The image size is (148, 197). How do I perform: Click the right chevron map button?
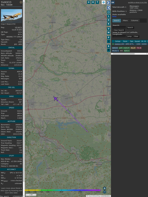click(x=109, y=2)
